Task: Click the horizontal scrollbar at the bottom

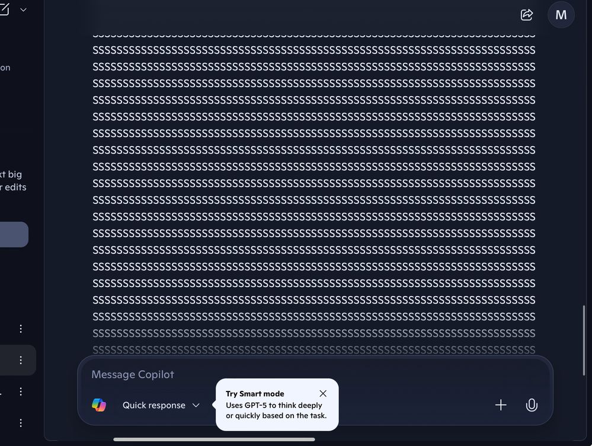Action: 214,439
